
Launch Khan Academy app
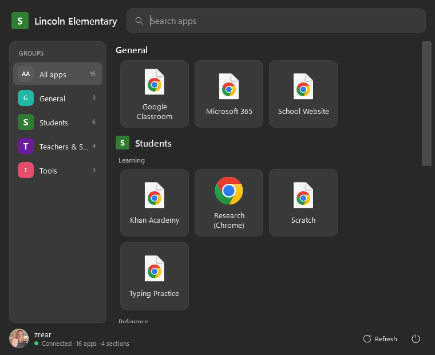[154, 203]
